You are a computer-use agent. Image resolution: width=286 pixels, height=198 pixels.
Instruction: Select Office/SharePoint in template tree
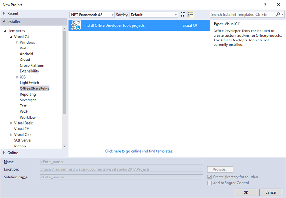click(x=34, y=89)
